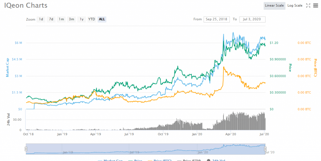321x161 pixels.
Task: Click the $4.5 M axis label
Action: pyautogui.click(x=17, y=59)
